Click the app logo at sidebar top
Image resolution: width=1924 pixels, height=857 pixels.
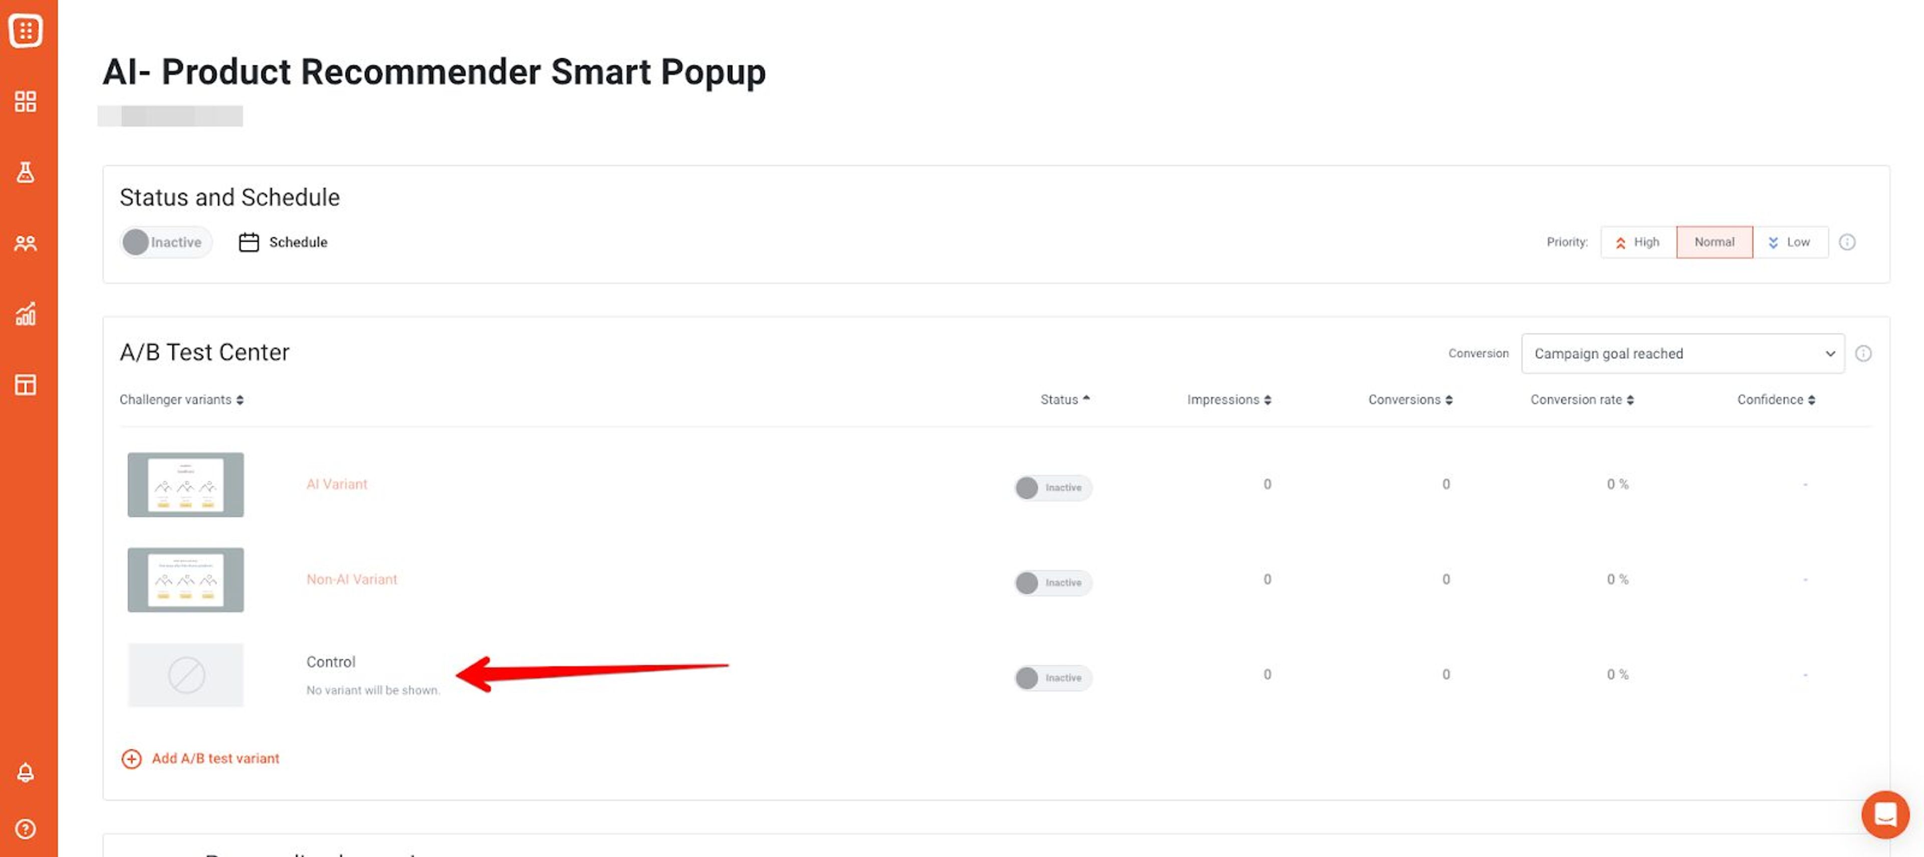coord(26,31)
